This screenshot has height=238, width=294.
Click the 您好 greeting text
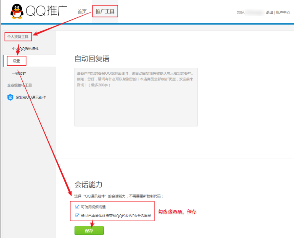pos(241,12)
